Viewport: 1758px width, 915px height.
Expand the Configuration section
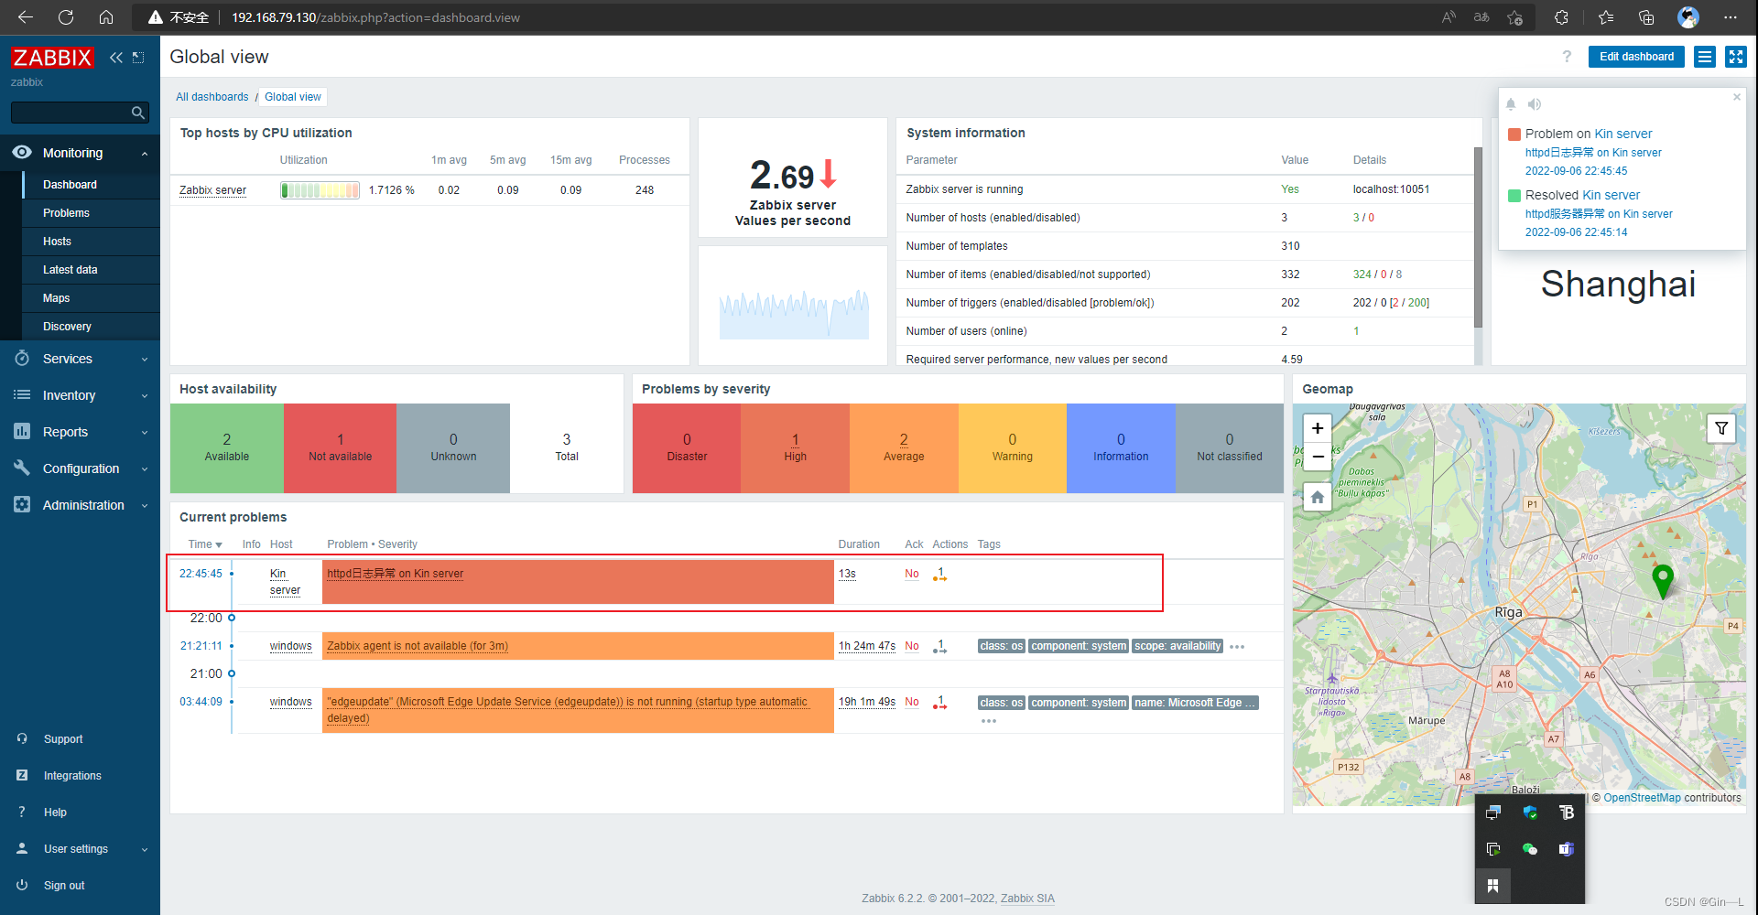[80, 468]
